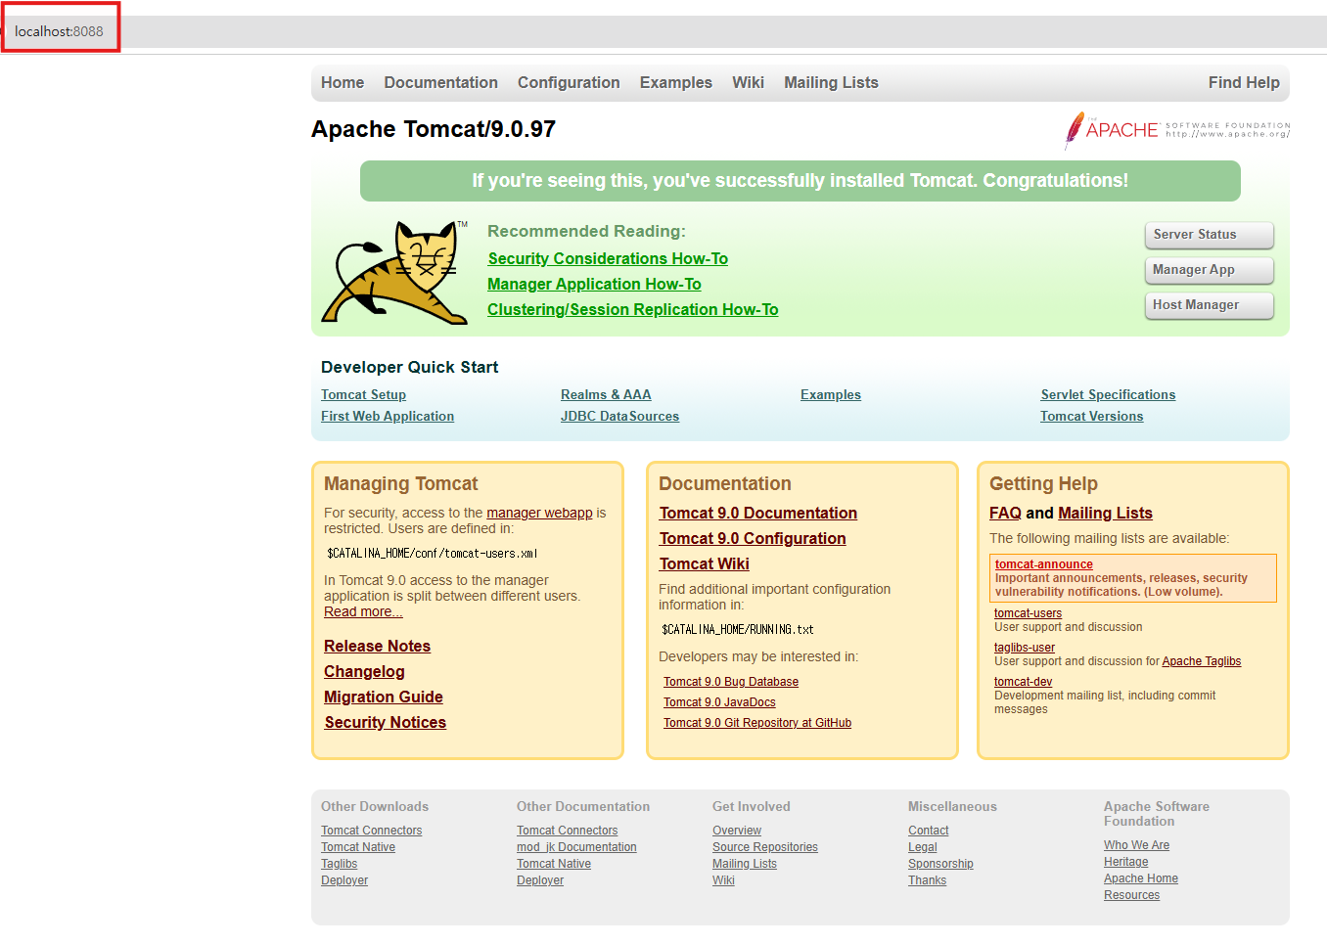Open the Wiki nav item
This screenshot has width=1327, height=945.
748,83
